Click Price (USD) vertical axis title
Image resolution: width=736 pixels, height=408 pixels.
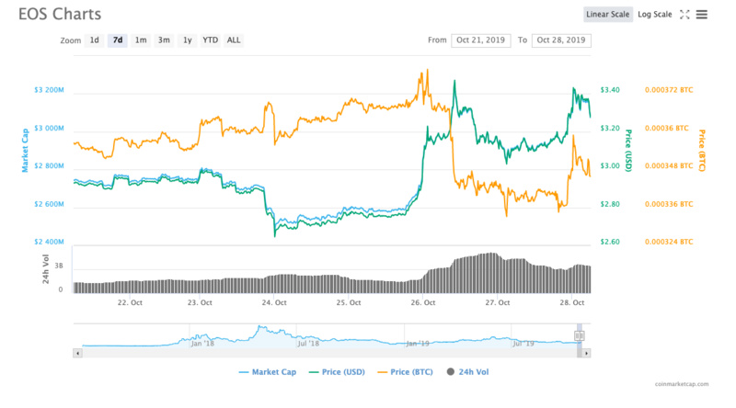(x=628, y=151)
